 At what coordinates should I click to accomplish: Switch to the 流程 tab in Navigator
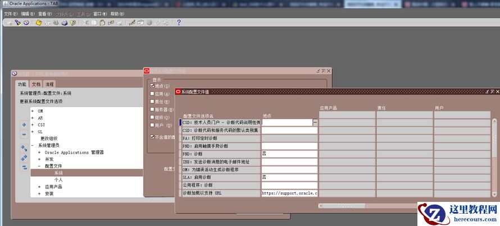point(49,84)
